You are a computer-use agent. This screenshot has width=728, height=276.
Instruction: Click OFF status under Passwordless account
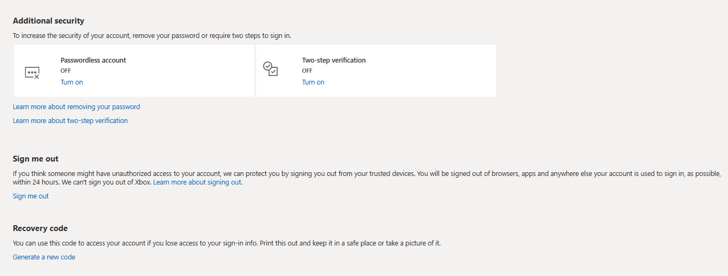pos(65,71)
